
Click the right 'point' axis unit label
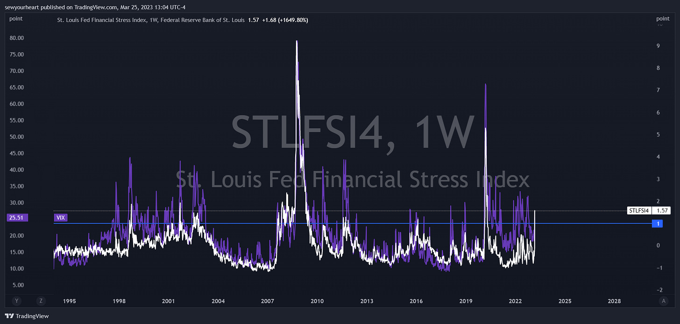pyautogui.click(x=663, y=19)
